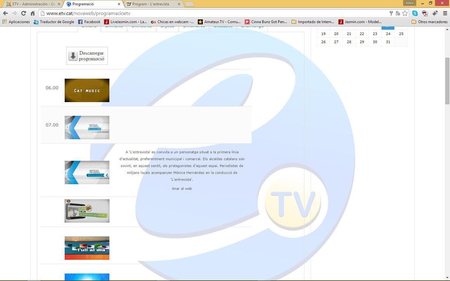450x281 pixels.
Task: Click the download arrow icon on Descarregar
Action: [x=73, y=56]
